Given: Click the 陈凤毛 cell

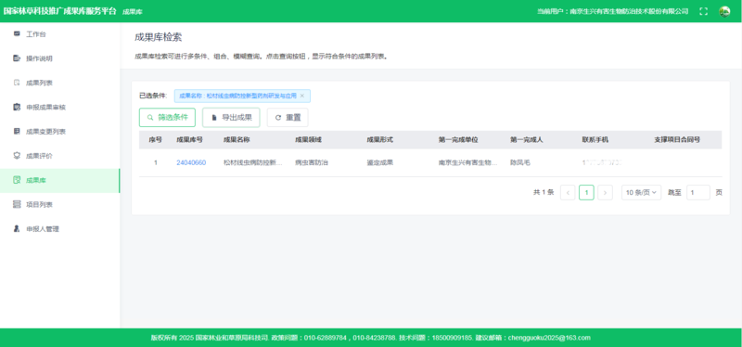Looking at the screenshot, I should (520, 162).
